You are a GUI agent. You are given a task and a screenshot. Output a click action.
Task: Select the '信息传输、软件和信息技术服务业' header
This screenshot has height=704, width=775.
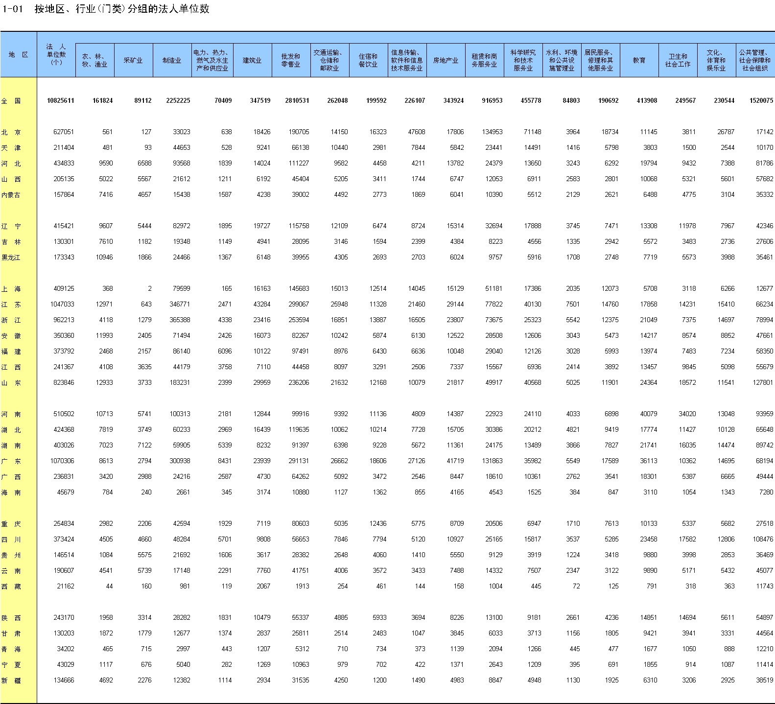407,60
